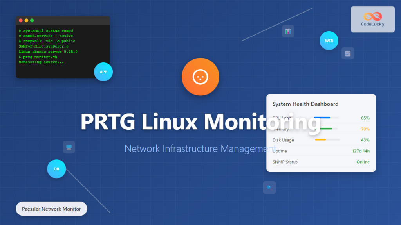Click the PRTG Linux Monitoring heading

[x=200, y=122]
